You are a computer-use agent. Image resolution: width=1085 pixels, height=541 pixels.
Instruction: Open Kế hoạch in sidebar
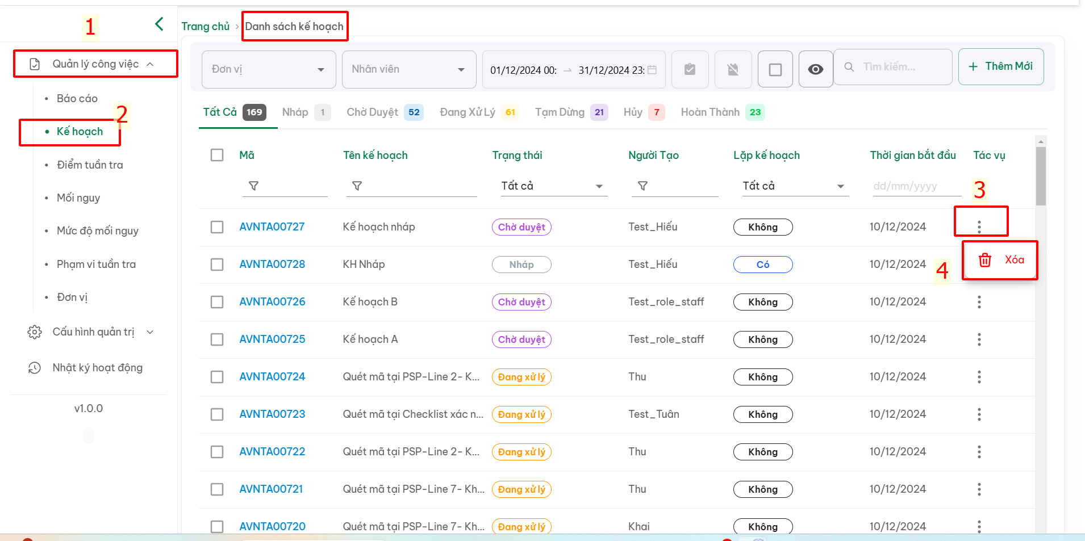(x=80, y=132)
